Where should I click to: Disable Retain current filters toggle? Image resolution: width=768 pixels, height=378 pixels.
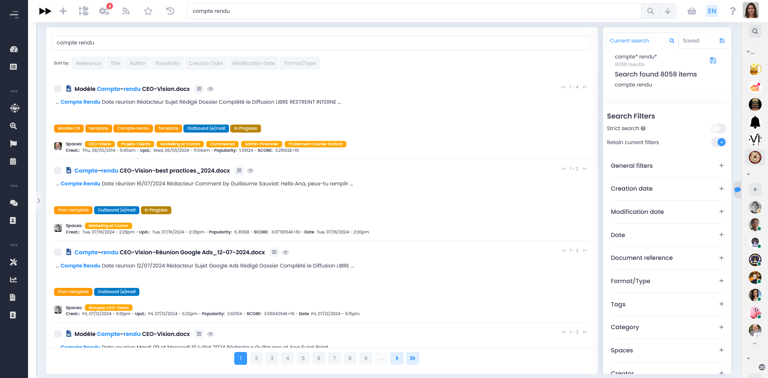click(x=719, y=142)
